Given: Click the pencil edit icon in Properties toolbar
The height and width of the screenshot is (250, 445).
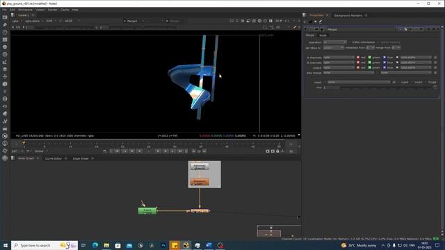Looking at the screenshot, I should click(321, 22).
